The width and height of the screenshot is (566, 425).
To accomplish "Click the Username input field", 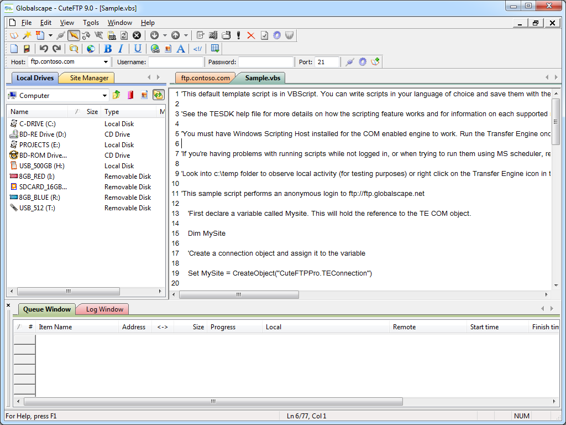I will [176, 62].
